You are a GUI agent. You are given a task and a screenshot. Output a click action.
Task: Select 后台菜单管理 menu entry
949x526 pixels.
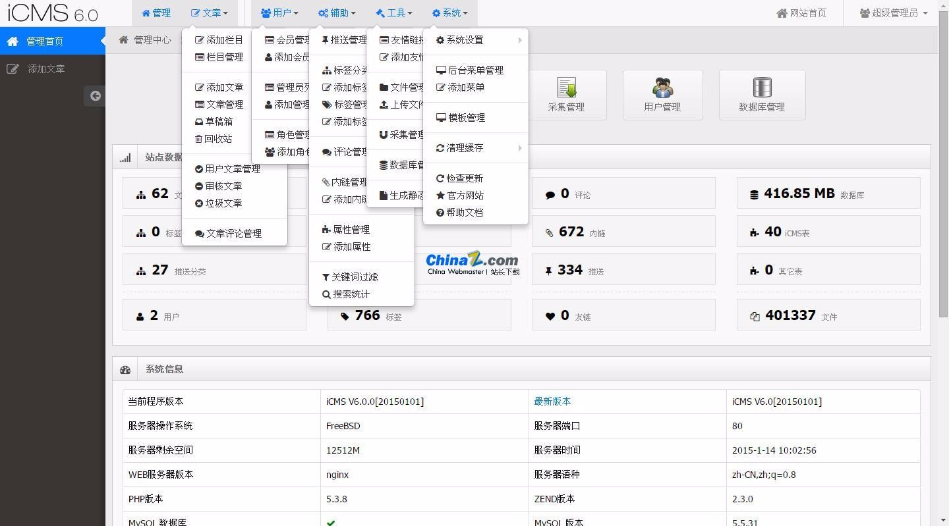click(x=475, y=70)
